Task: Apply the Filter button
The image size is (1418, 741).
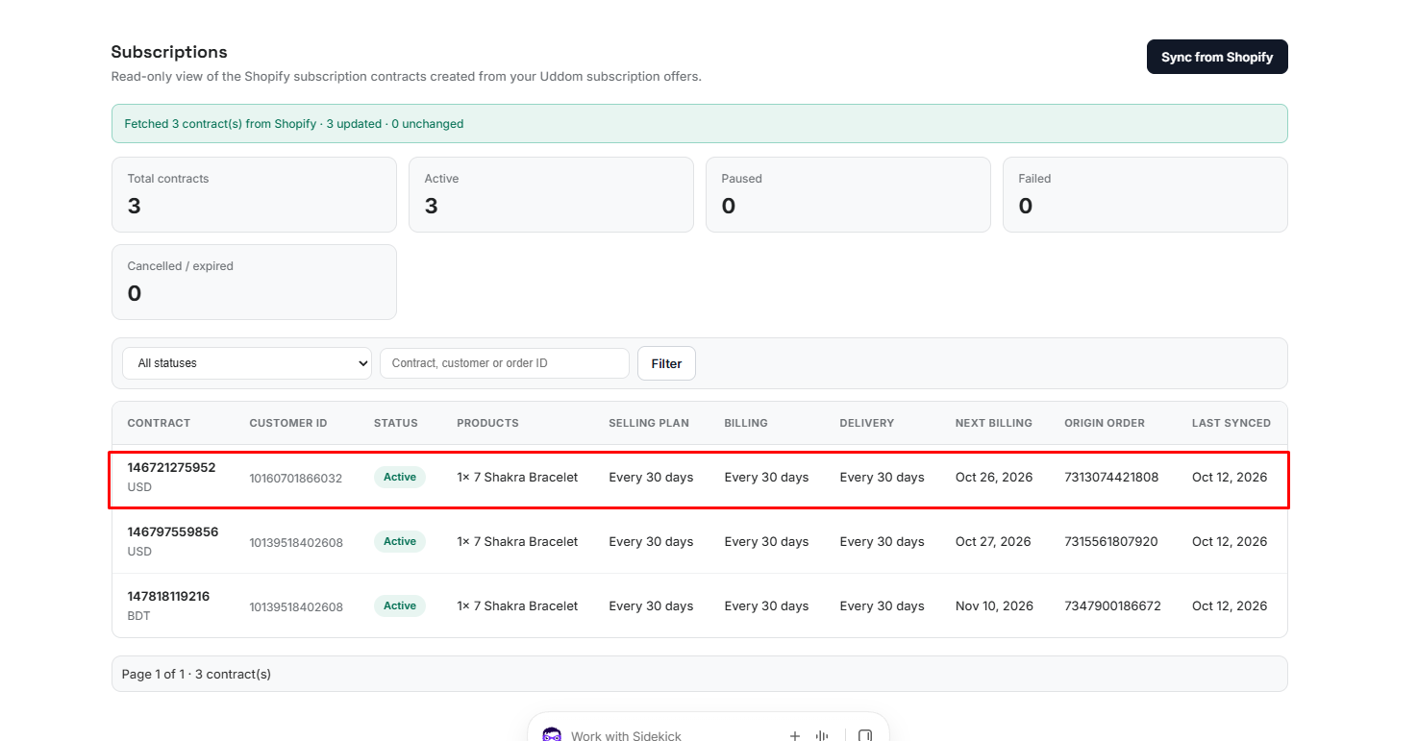Action: pos(666,363)
